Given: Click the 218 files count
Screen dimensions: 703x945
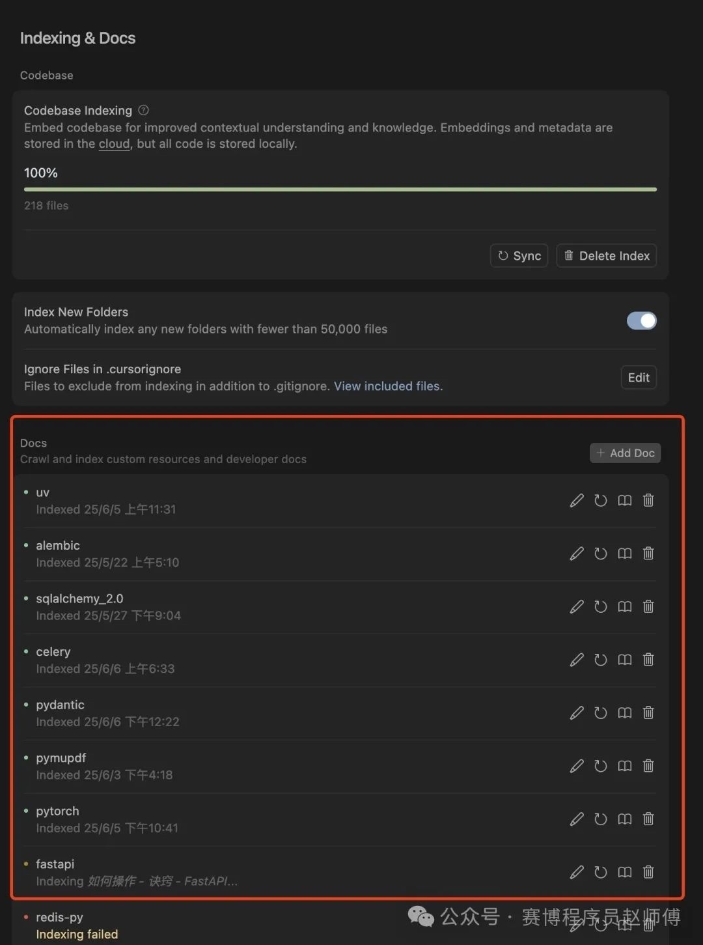Looking at the screenshot, I should [x=46, y=206].
